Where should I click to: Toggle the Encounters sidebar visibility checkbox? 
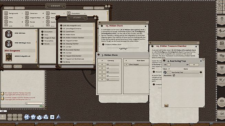point(85,13)
